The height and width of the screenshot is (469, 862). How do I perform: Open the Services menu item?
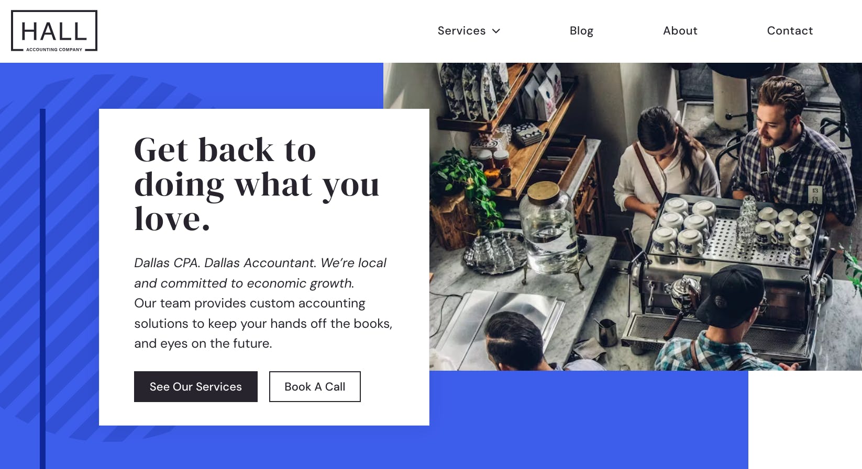461,31
